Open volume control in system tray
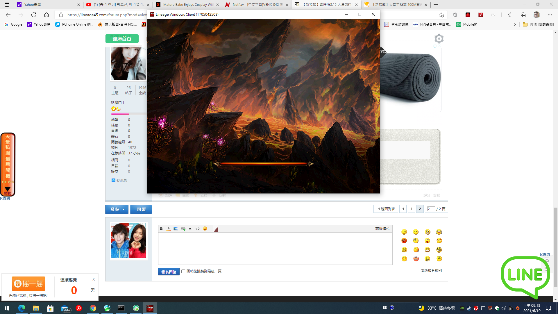 504,308
